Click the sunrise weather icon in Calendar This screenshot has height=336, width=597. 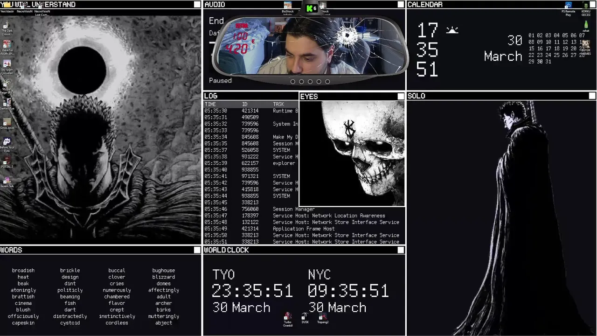point(452,30)
